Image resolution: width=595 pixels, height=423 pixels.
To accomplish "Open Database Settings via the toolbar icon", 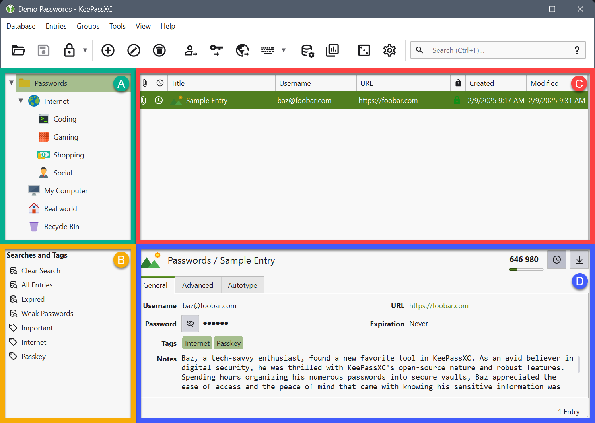I will (x=307, y=50).
